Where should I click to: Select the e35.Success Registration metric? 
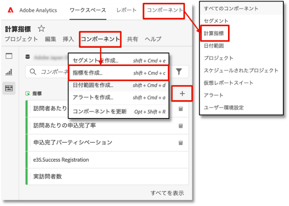pyautogui.click(x=61, y=160)
